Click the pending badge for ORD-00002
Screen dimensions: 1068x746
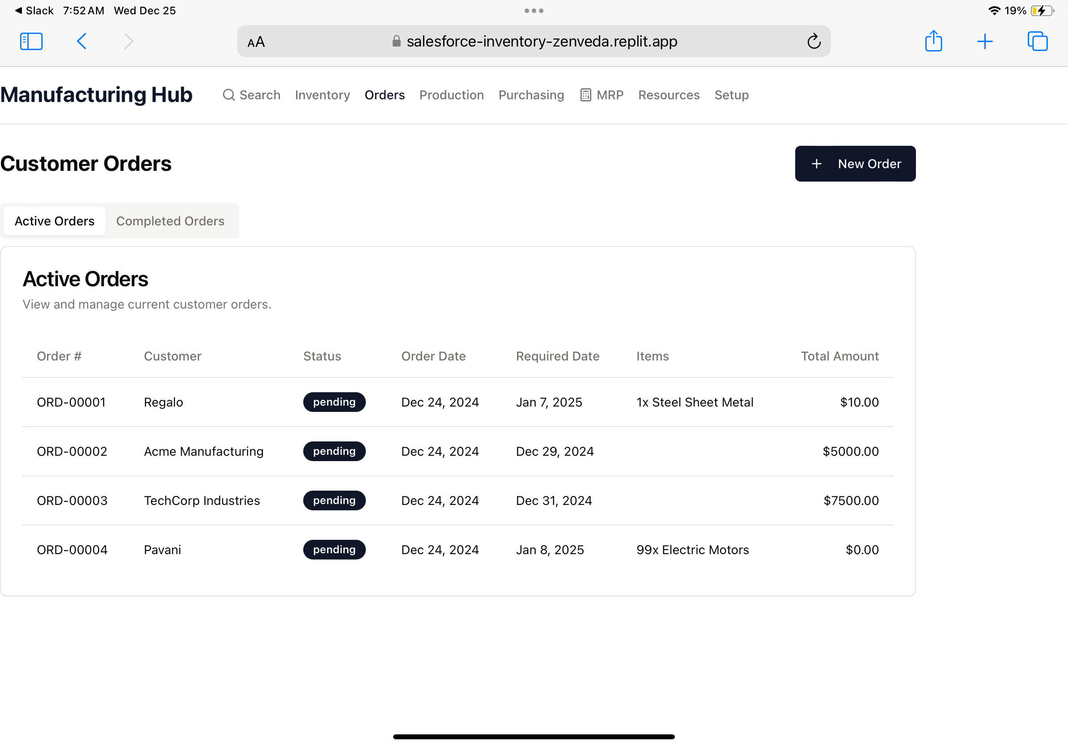334,451
